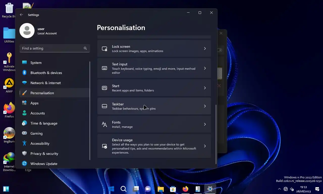
Task: Click the settings sidebar scrollbar
Action: [x=90, y=110]
